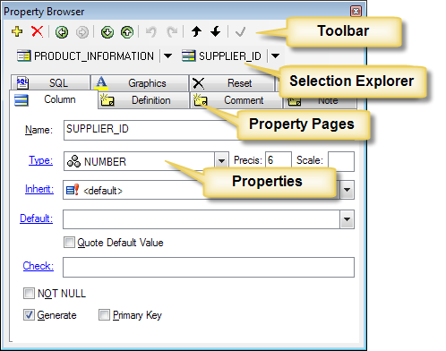Click the Scale input field

click(341, 161)
